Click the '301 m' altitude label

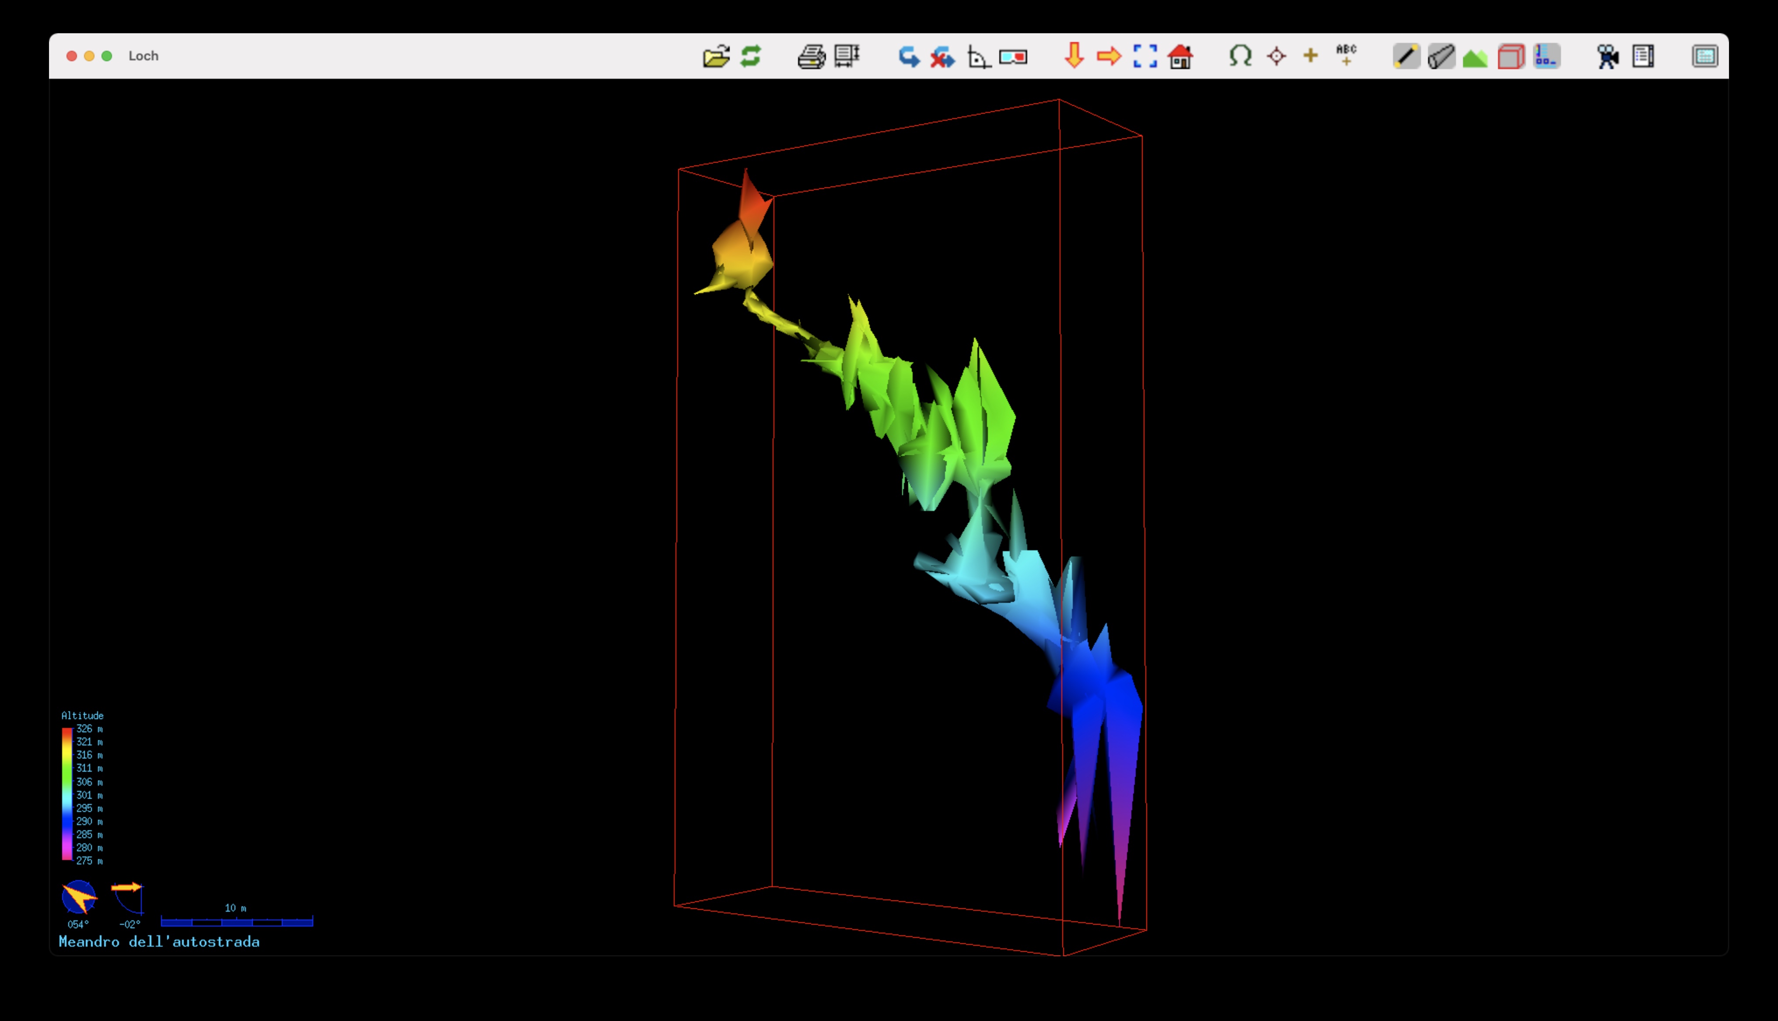pos(89,795)
